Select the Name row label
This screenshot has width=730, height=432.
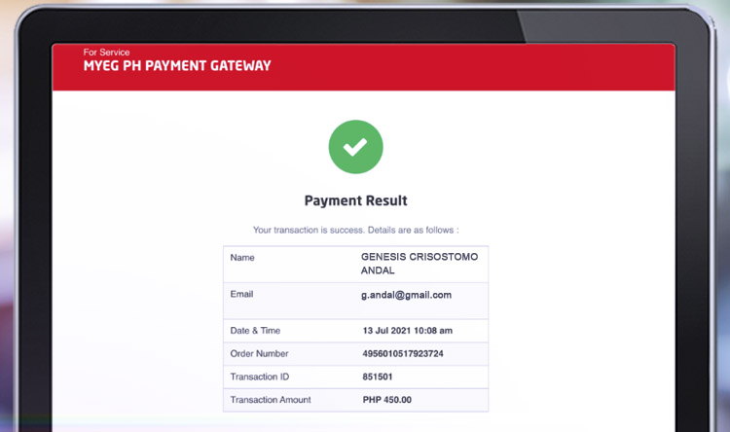tap(242, 258)
